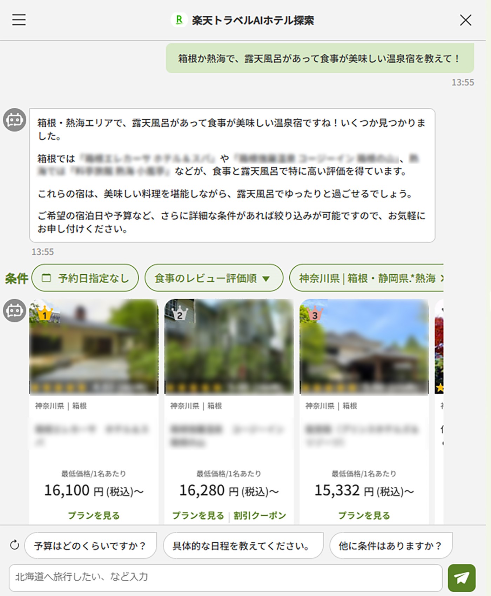
Task: Select suggestion 予算はどのくらいですか？
Action: (90, 545)
